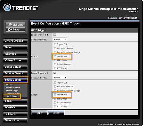Image resolution: width=143 pixels, height=126 pixels.
Task: Click the Cancel button
Action: (56, 113)
